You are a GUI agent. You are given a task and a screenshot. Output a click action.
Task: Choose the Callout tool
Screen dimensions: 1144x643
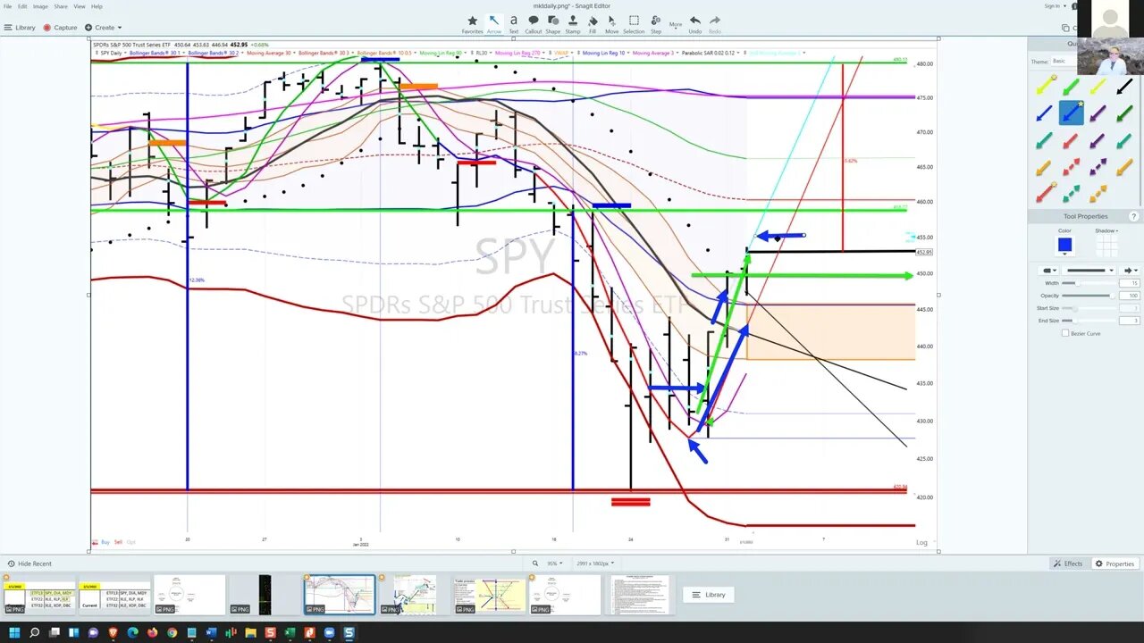[534, 24]
